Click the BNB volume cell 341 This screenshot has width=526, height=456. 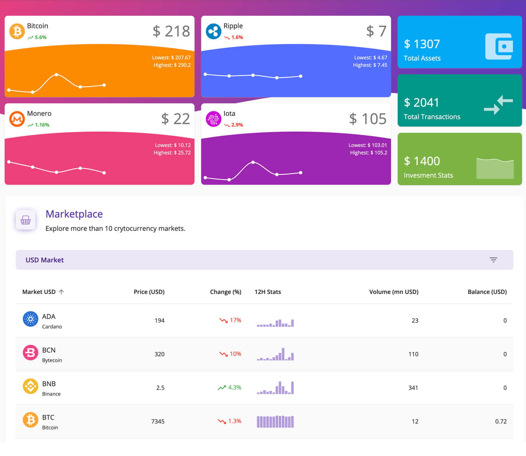tap(413, 388)
